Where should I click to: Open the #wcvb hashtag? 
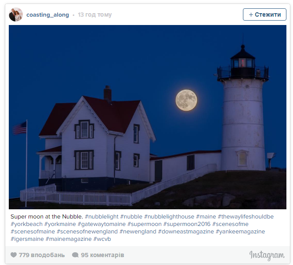pyautogui.click(x=102, y=239)
